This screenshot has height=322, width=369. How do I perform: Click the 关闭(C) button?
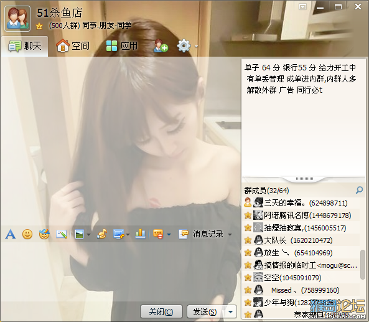click(161, 312)
